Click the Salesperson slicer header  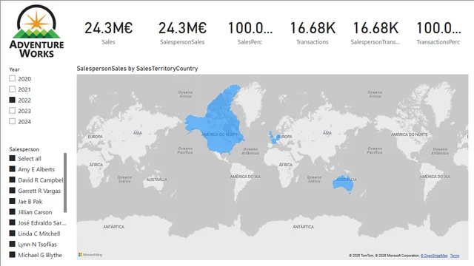pyautogui.click(x=24, y=149)
